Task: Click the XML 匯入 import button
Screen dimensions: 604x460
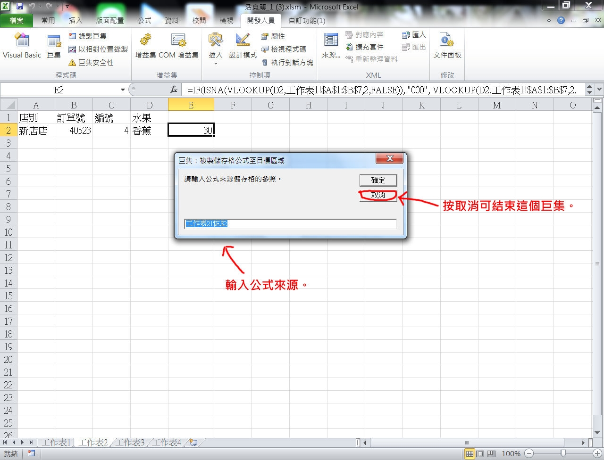Action: [x=414, y=34]
